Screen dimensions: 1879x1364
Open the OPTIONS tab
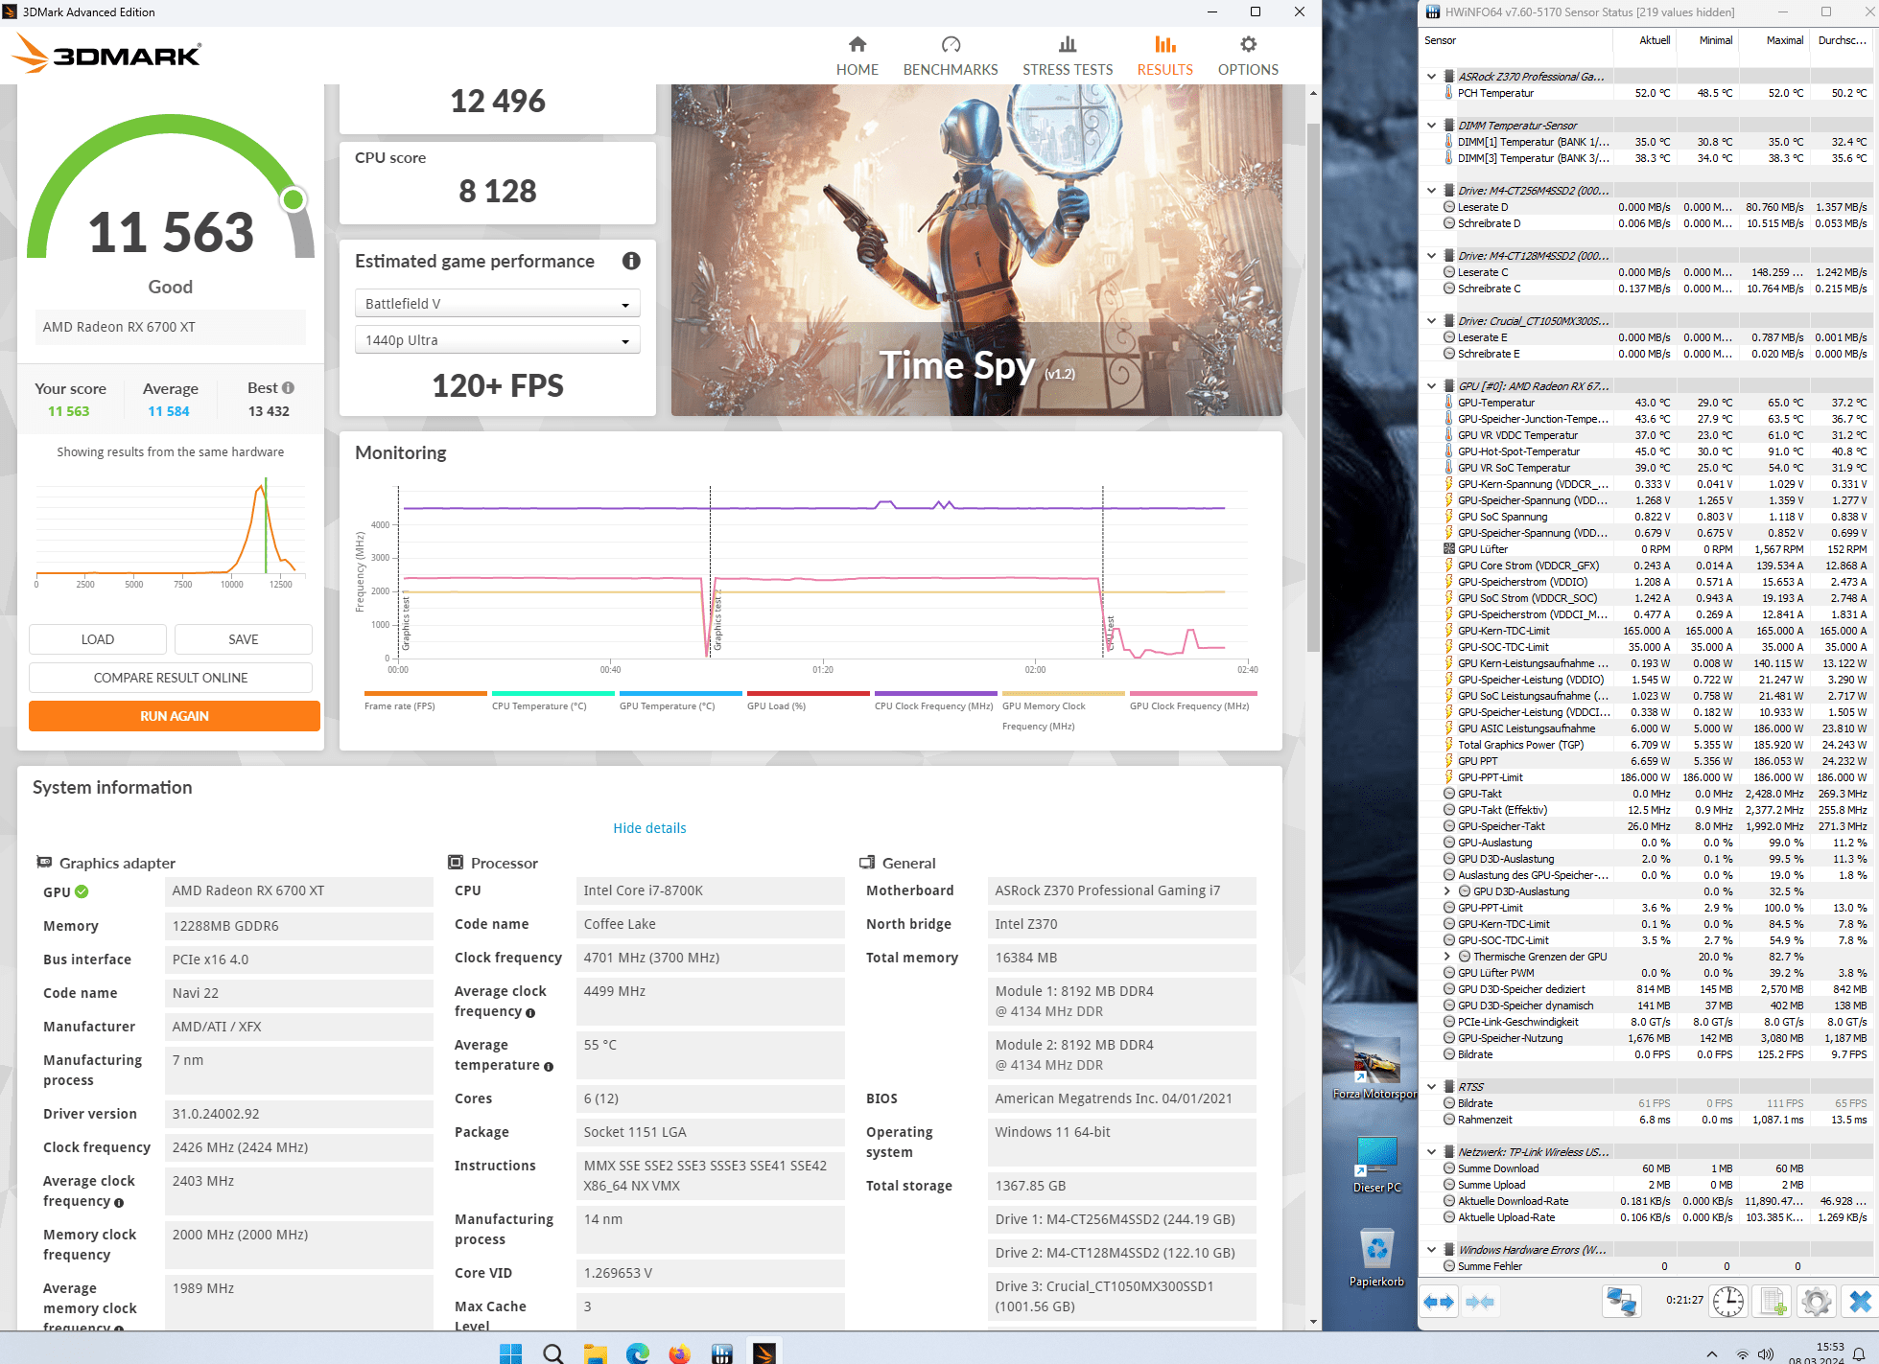pos(1248,57)
